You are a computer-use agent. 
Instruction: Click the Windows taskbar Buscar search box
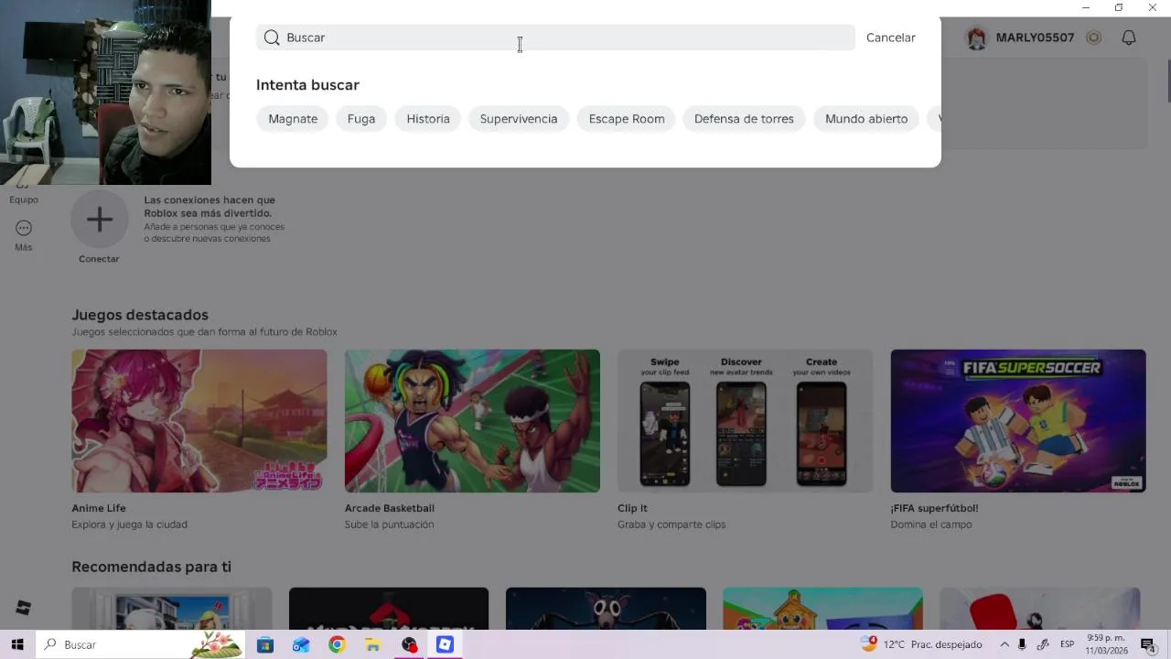(x=140, y=644)
